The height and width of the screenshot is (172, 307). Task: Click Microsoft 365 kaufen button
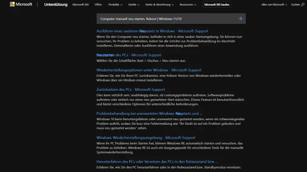click(x=217, y=4)
